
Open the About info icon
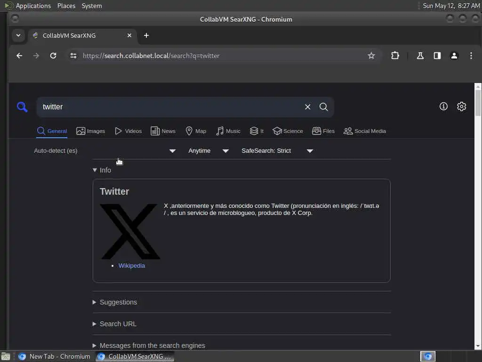point(443,107)
